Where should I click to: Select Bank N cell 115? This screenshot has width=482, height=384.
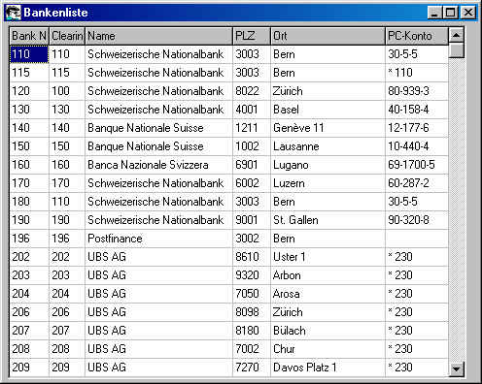[x=29, y=73]
